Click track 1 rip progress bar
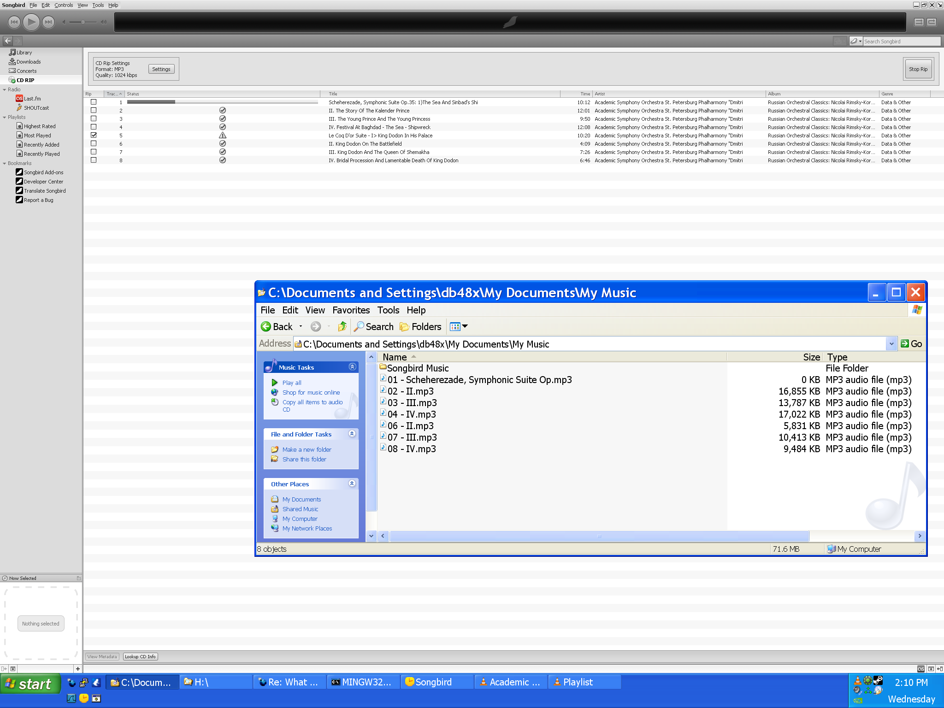This screenshot has width=944, height=708. point(222,102)
